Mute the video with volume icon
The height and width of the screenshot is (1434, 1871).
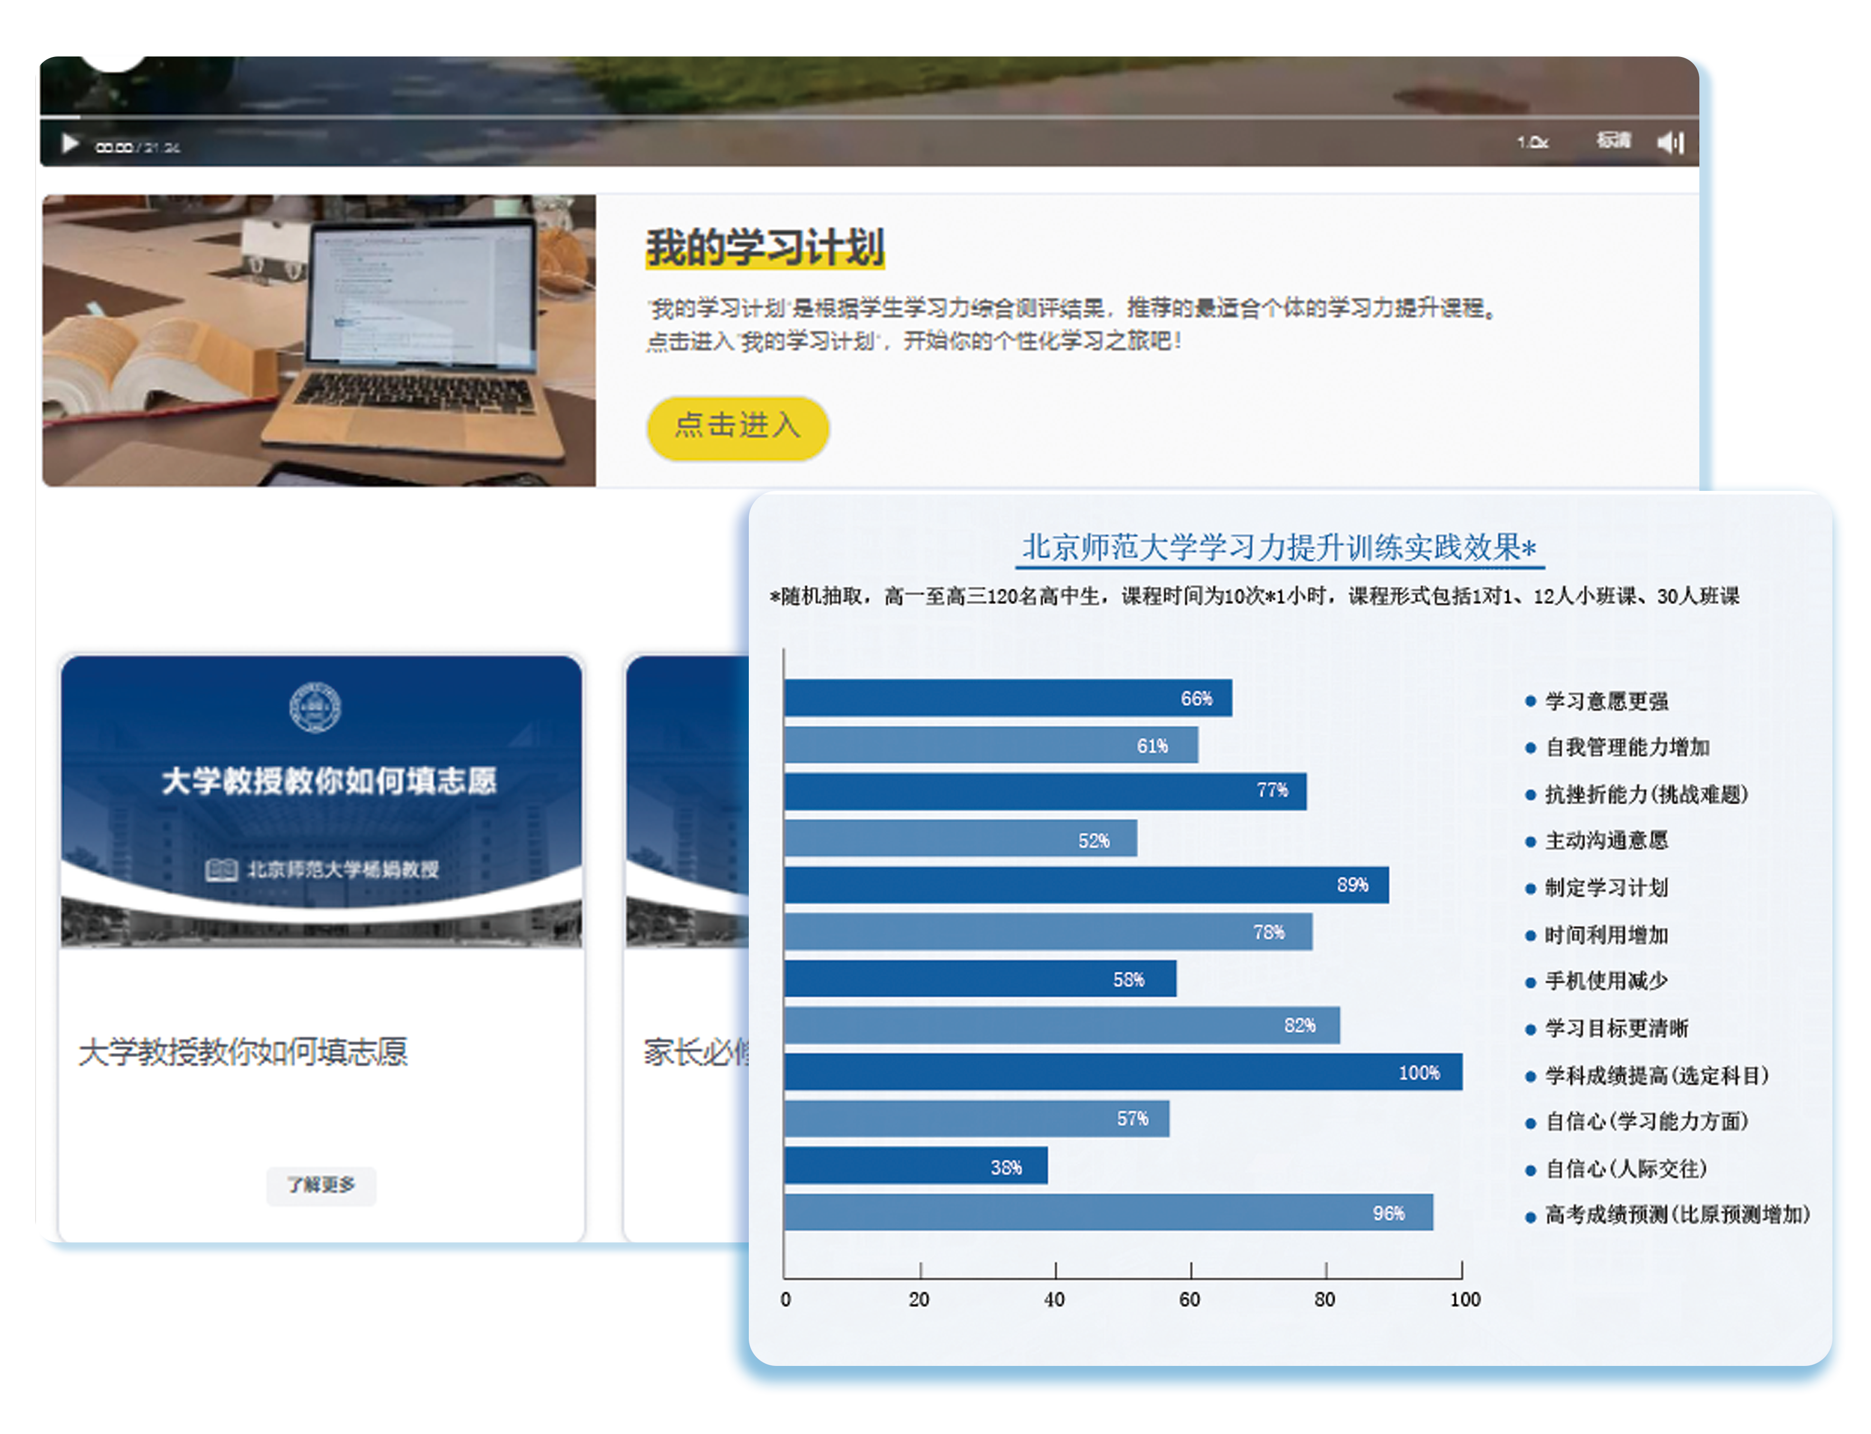pos(1669,141)
